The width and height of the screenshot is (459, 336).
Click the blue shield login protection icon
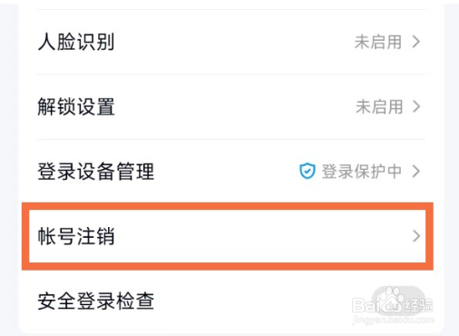308,171
